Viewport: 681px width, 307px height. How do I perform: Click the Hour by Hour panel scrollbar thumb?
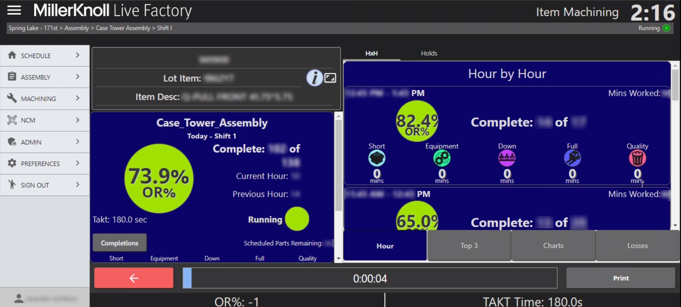(x=675, y=85)
